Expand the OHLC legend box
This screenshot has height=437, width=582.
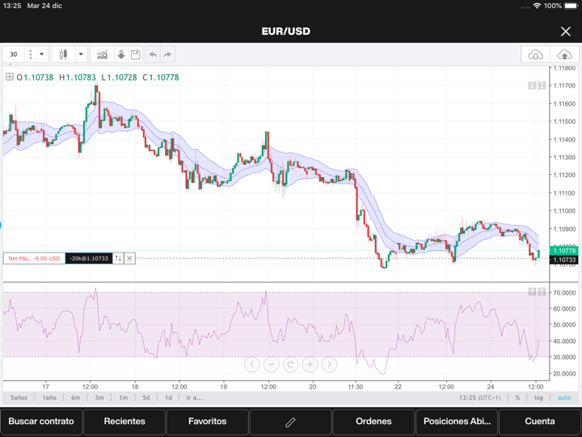click(9, 78)
